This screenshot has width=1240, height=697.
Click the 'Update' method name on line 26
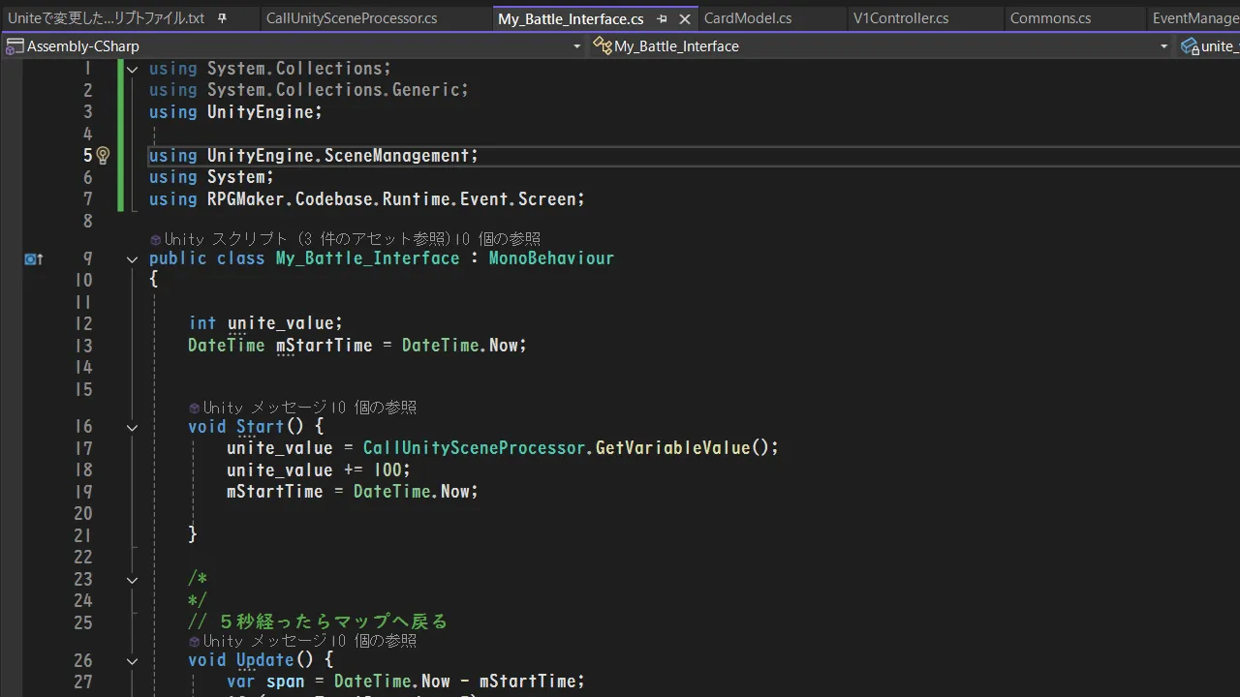[x=265, y=660]
